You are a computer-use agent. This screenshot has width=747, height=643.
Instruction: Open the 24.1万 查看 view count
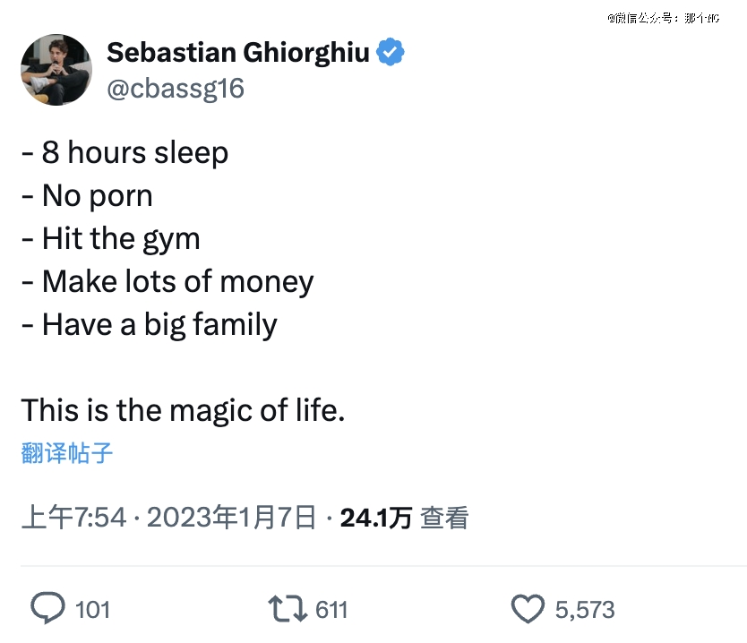point(404,517)
